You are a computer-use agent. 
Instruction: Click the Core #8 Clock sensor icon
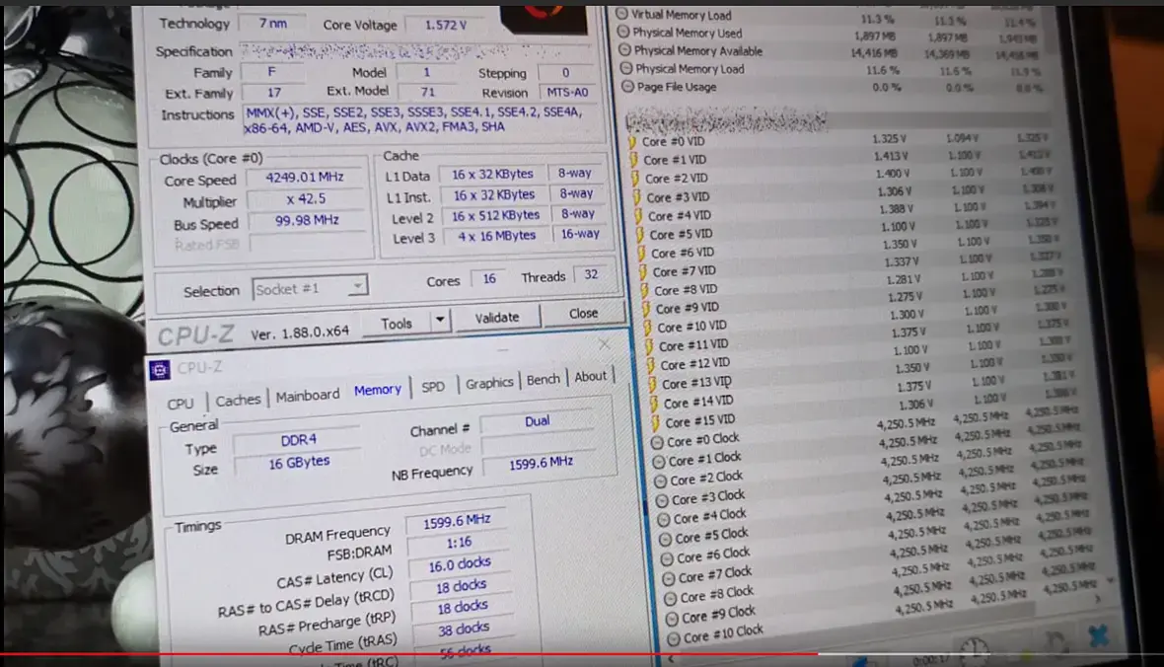click(x=671, y=598)
